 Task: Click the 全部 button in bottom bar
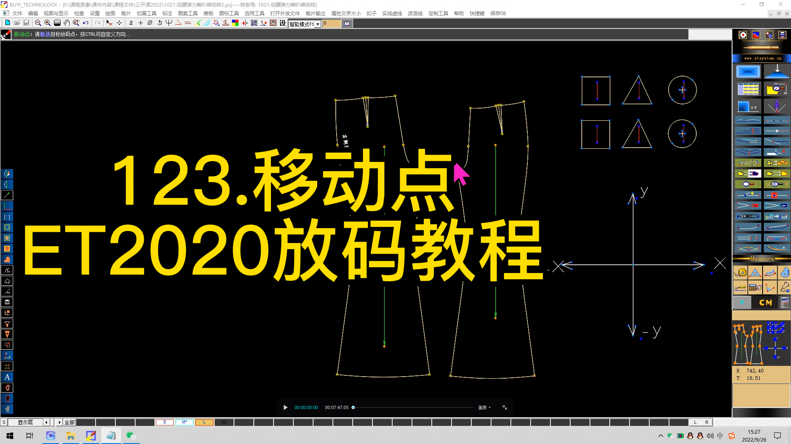pyautogui.click(x=69, y=422)
